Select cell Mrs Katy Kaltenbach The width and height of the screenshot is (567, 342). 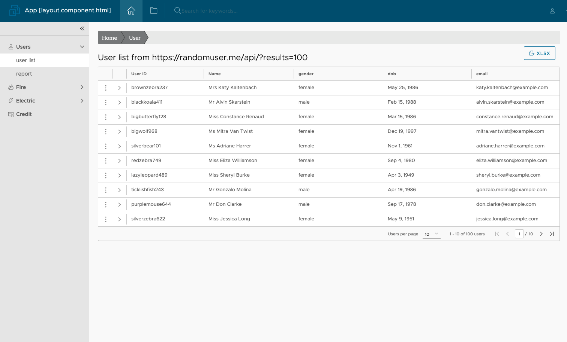pos(232,88)
